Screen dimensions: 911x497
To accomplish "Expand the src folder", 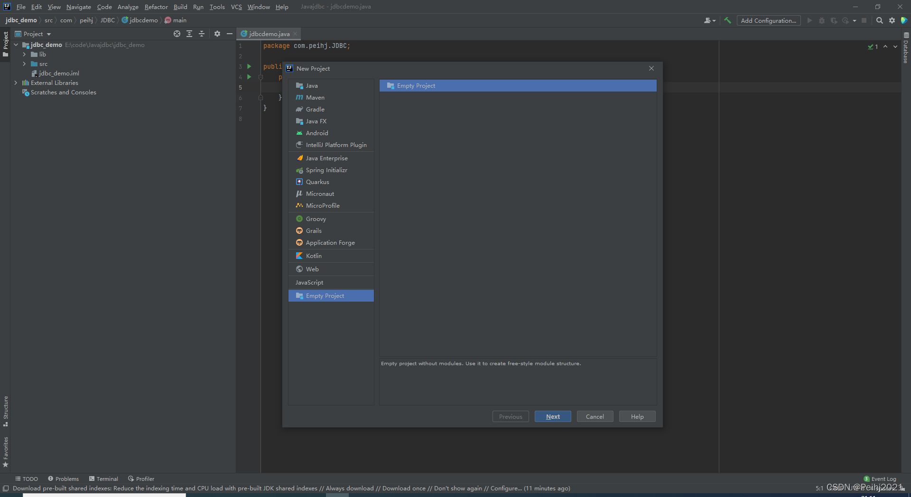I will [x=24, y=64].
